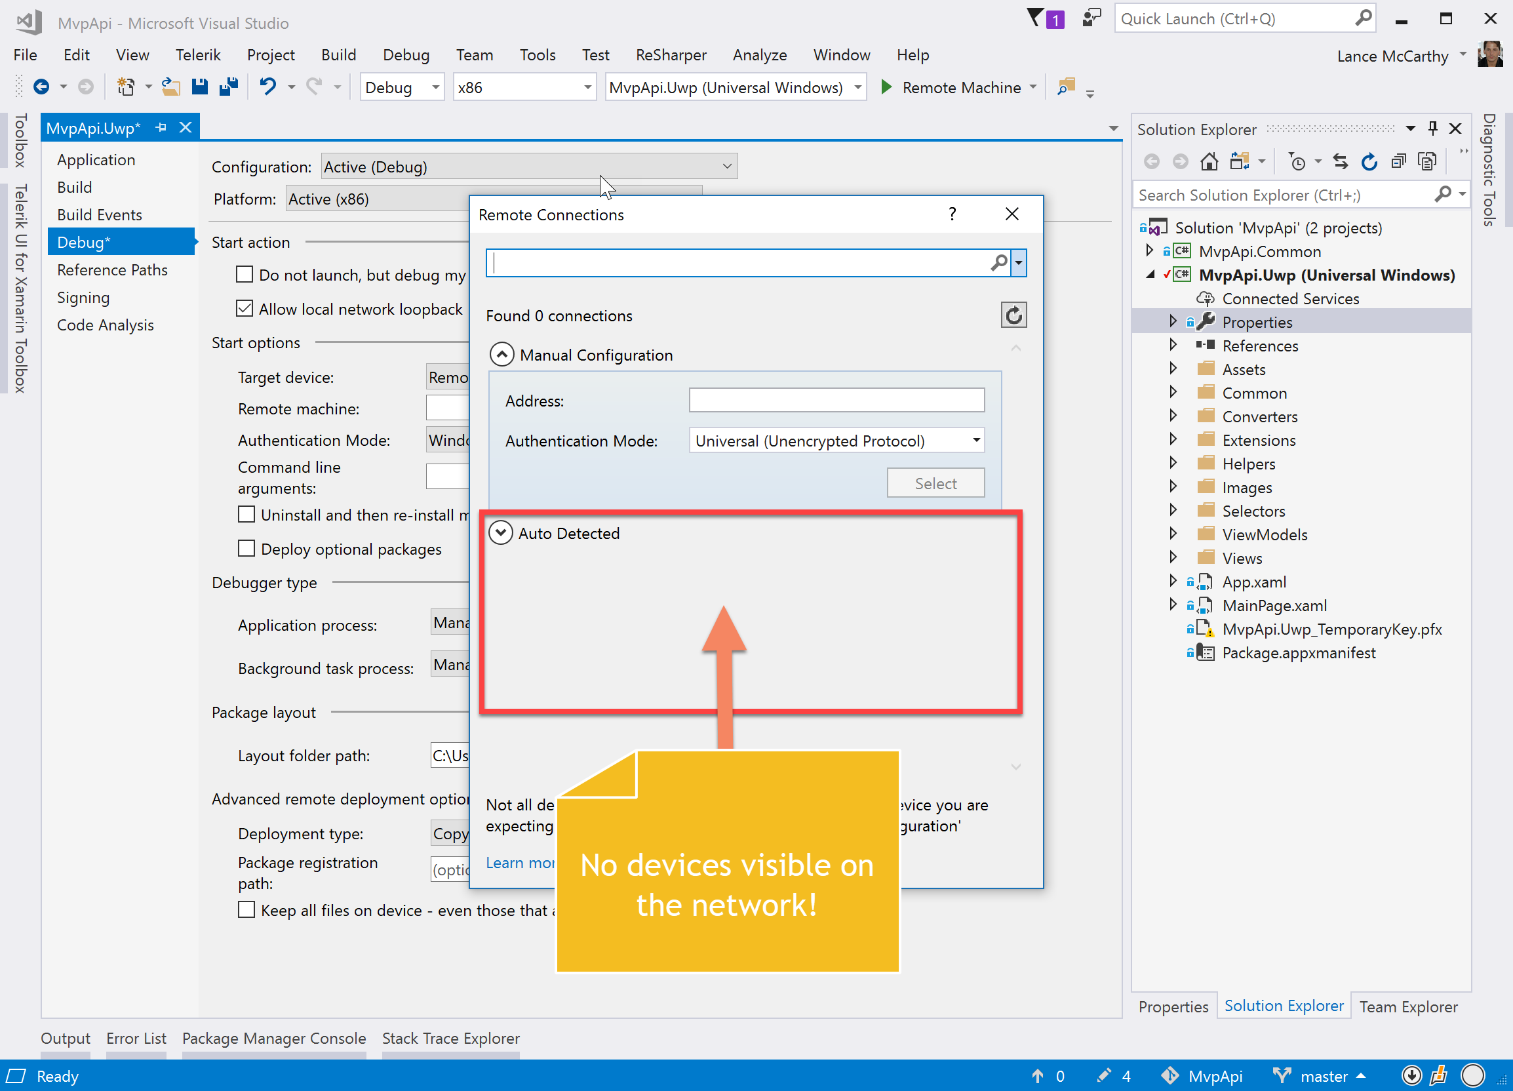Click the Solution Explorer Home icon
Image resolution: width=1513 pixels, height=1091 pixels.
click(1209, 161)
